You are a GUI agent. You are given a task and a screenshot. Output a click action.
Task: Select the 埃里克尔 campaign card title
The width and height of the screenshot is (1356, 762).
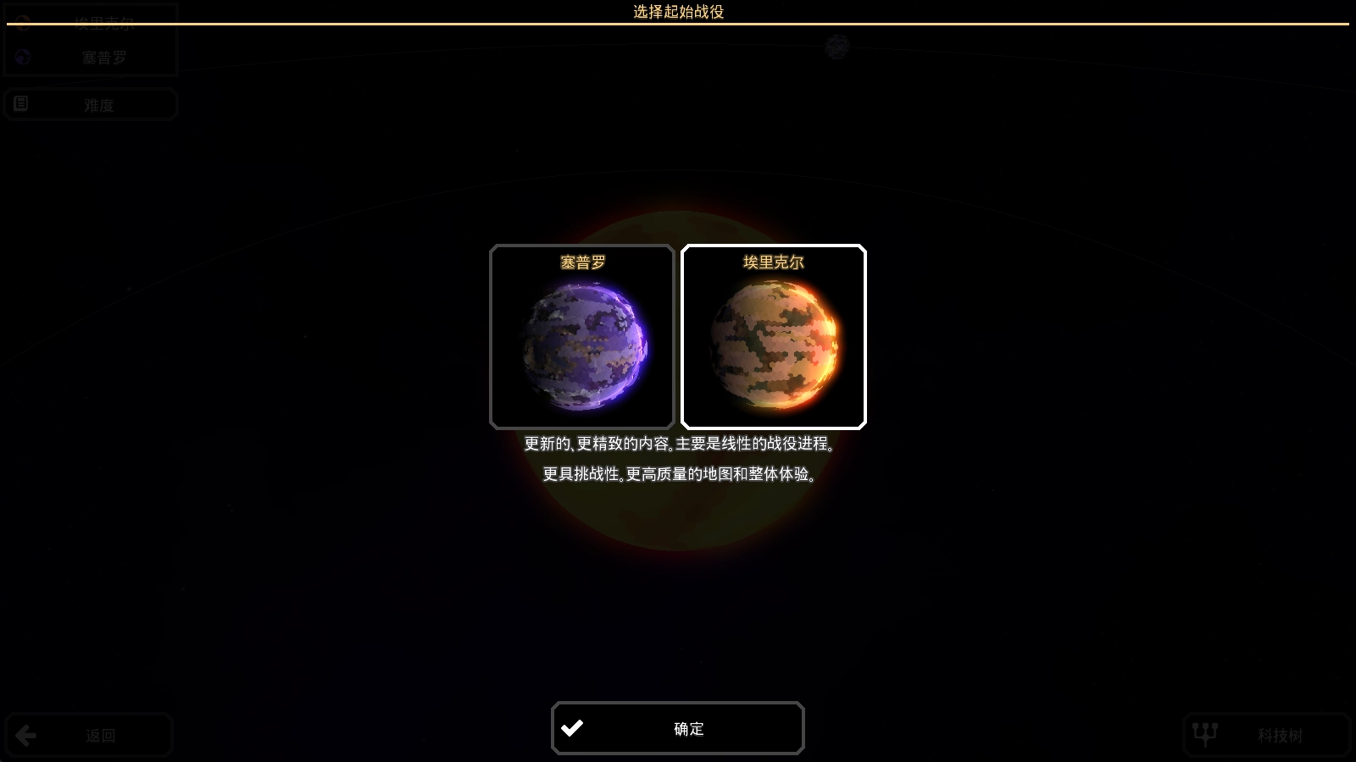pyautogui.click(x=774, y=262)
